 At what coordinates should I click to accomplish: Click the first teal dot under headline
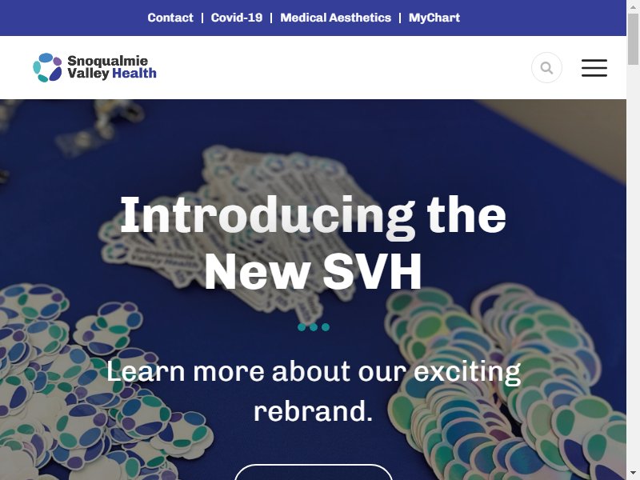point(302,327)
